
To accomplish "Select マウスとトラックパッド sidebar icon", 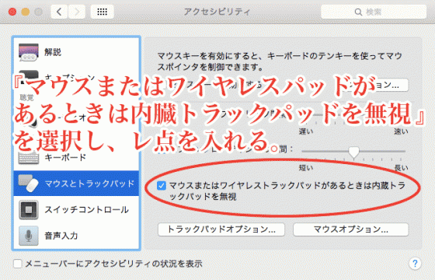I will click(x=28, y=184).
